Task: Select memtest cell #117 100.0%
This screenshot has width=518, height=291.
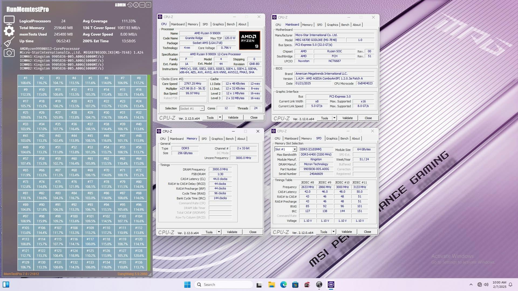Action: point(90,242)
